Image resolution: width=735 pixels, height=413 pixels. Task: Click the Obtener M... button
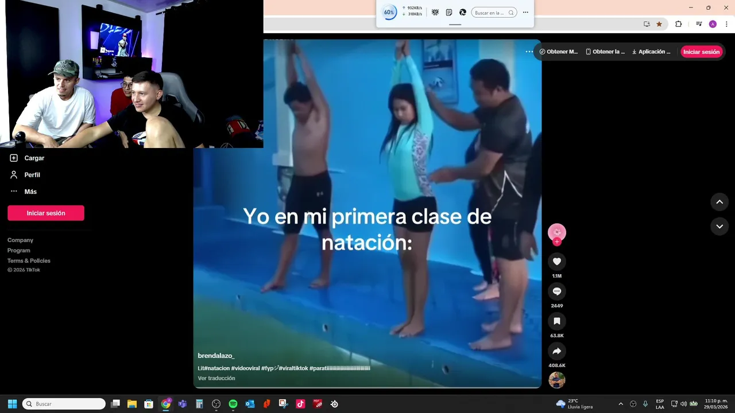559,52
